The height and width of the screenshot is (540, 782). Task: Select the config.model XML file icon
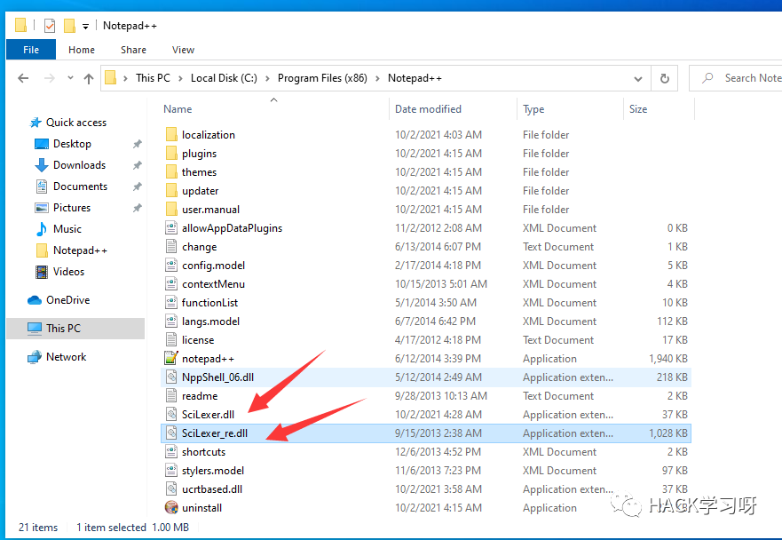click(171, 266)
